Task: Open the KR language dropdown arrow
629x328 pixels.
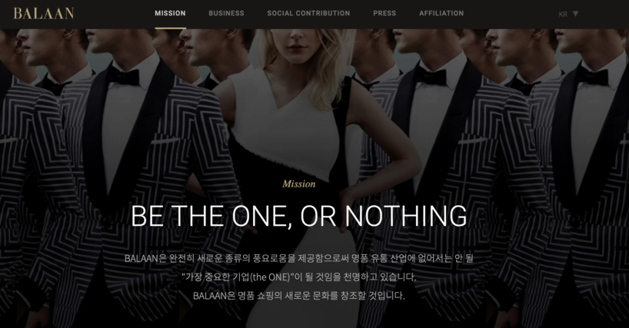Action: 575,14
